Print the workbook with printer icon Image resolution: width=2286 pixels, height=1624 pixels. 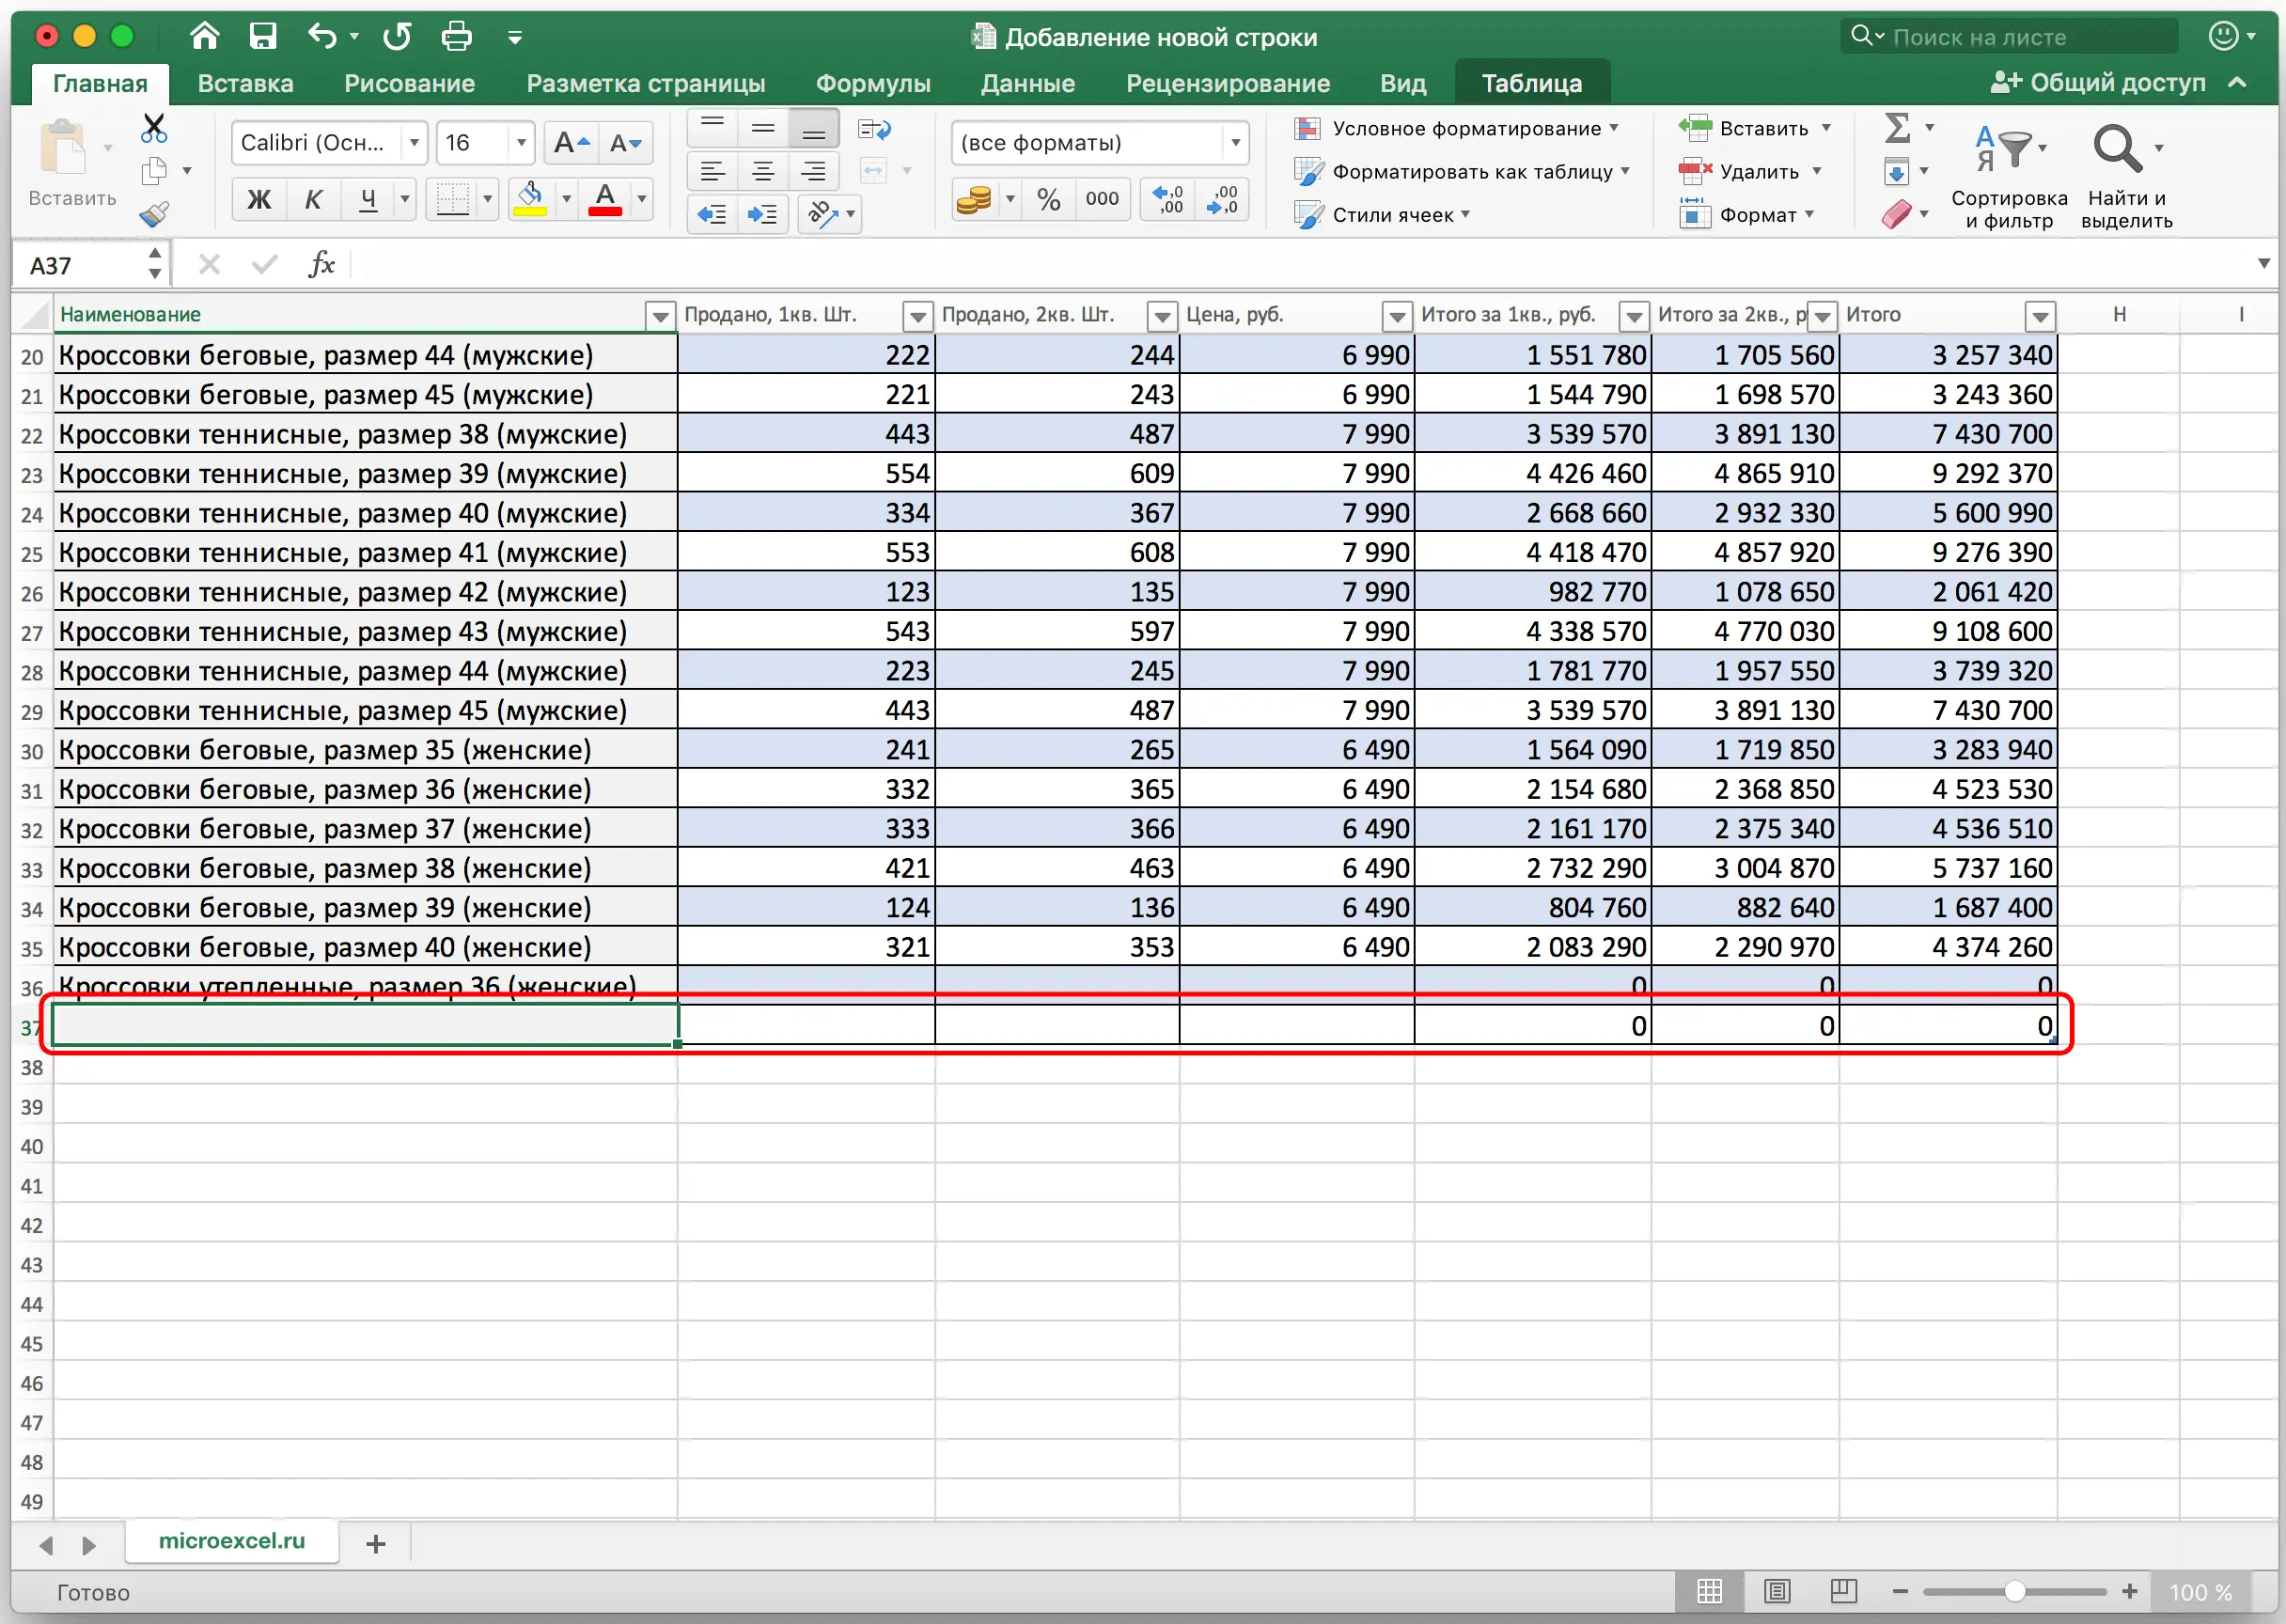pos(456,37)
